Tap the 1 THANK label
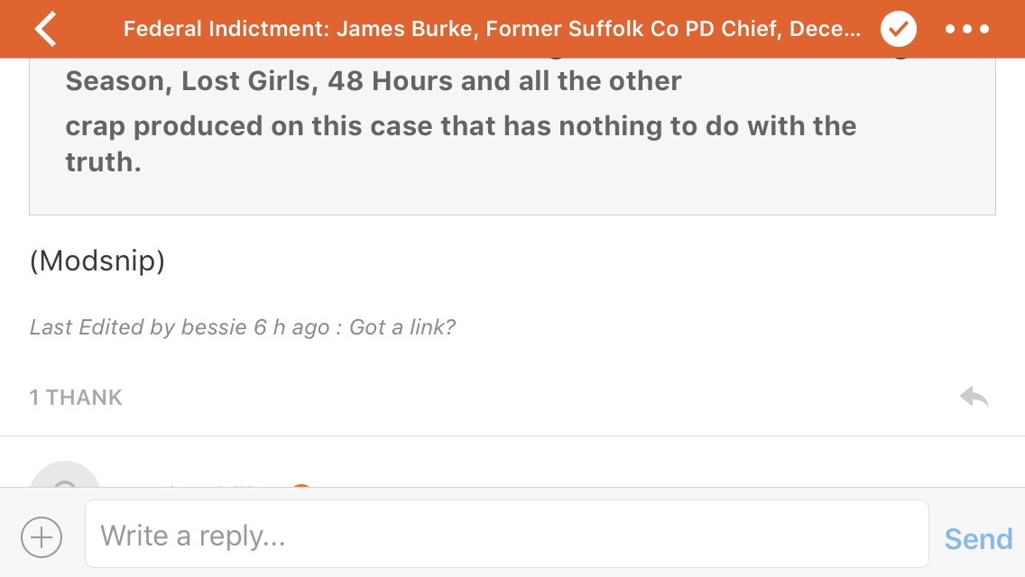 76,398
